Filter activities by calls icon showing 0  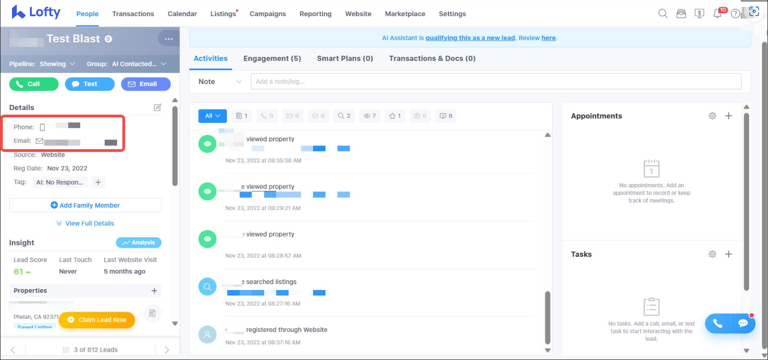(x=267, y=116)
